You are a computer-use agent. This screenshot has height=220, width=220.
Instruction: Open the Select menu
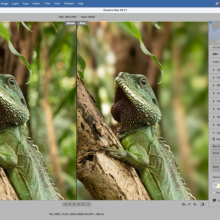tap(37, 4)
